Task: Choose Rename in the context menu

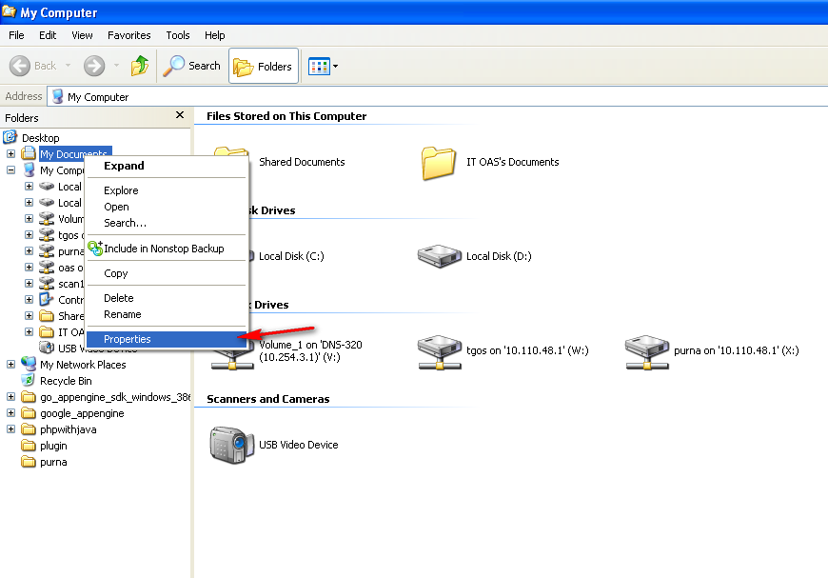Action: tap(167, 314)
